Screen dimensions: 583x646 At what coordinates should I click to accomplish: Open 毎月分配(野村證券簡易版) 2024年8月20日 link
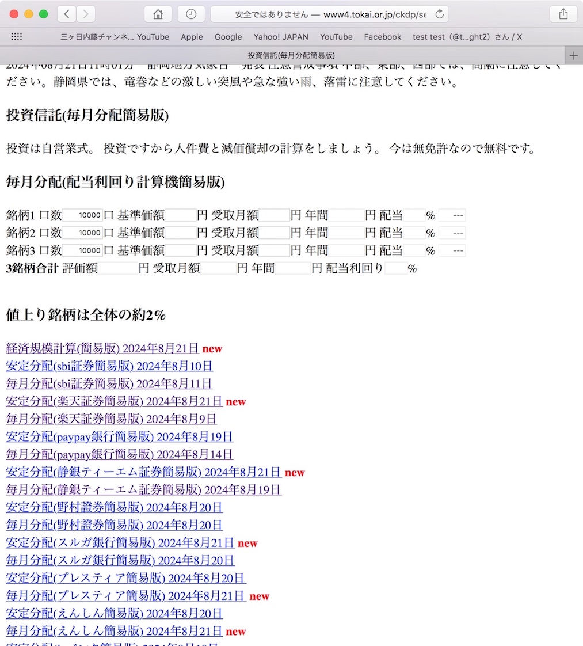pyautogui.click(x=115, y=526)
